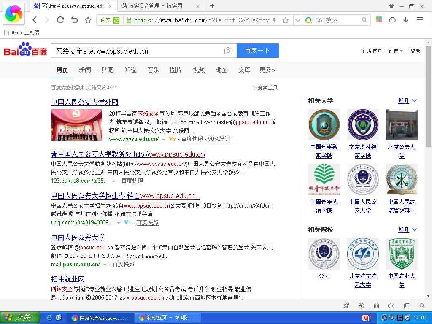Open the colorful apps grid icon
Image resolution: width=432 pixels, height=324 pixels.
[x=379, y=19]
